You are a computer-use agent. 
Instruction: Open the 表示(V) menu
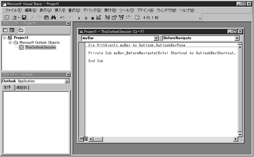coord(45,10)
